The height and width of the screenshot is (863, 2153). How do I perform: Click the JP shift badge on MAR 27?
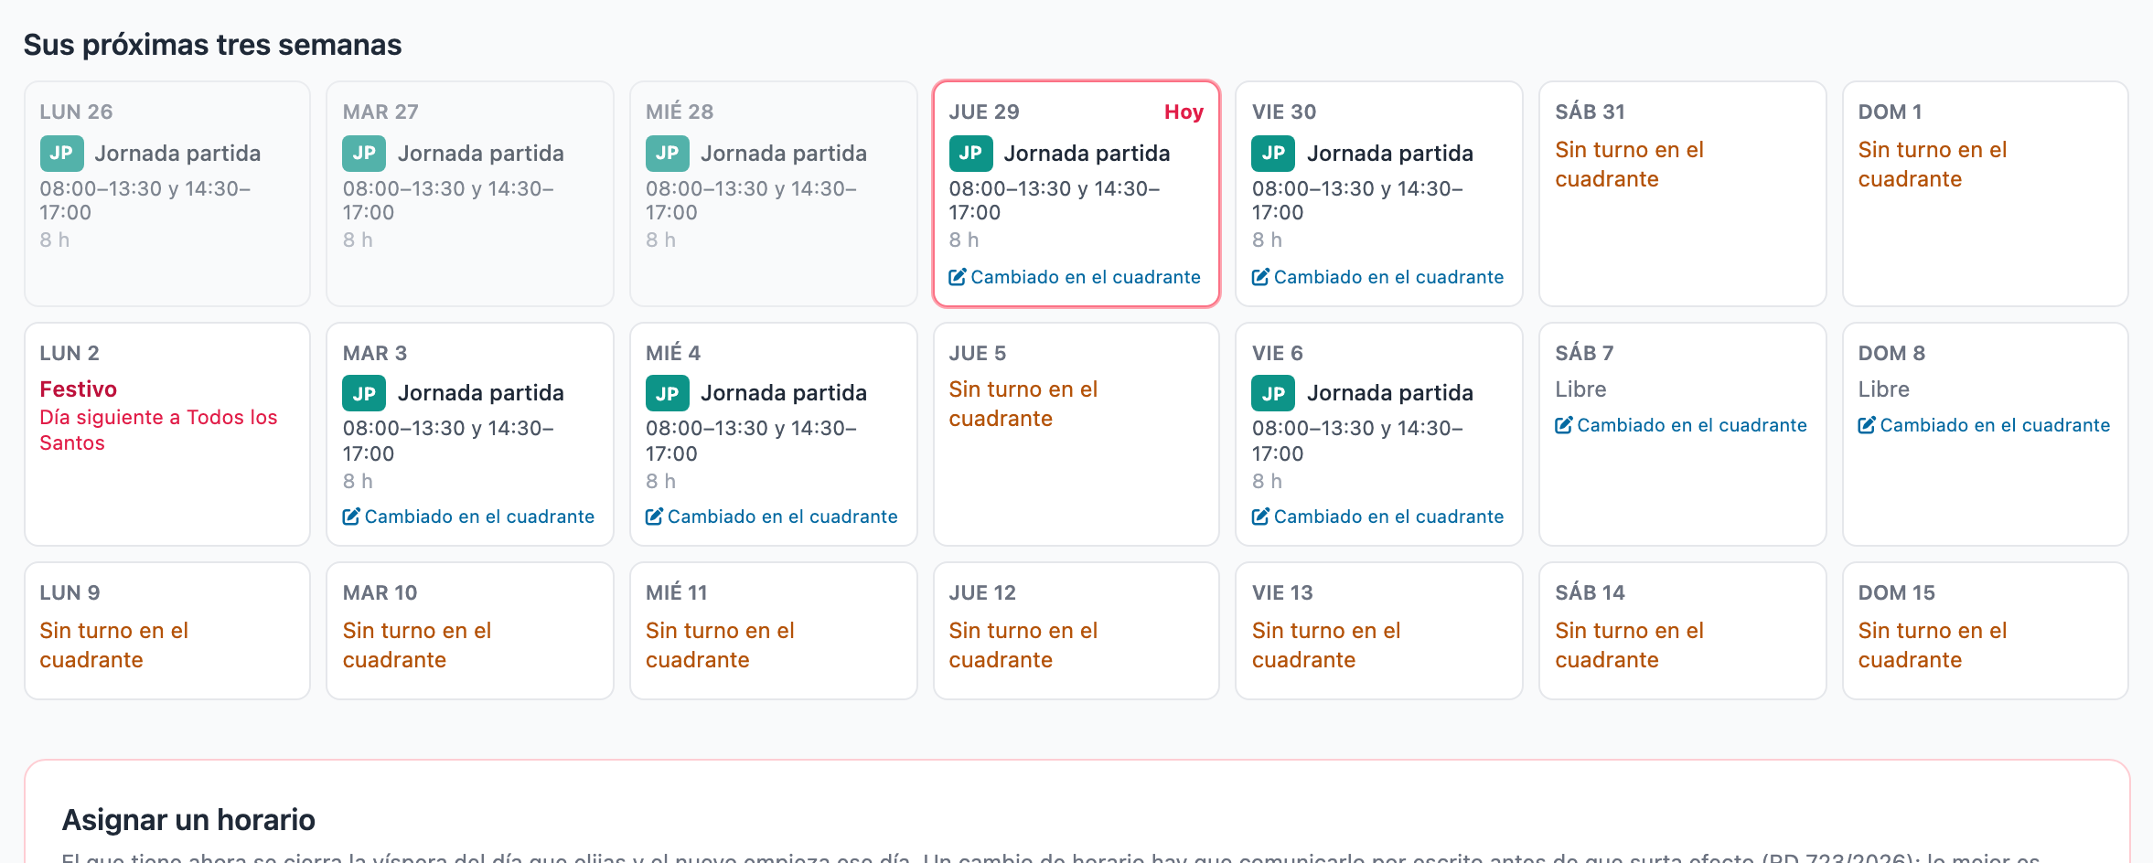pos(364,154)
